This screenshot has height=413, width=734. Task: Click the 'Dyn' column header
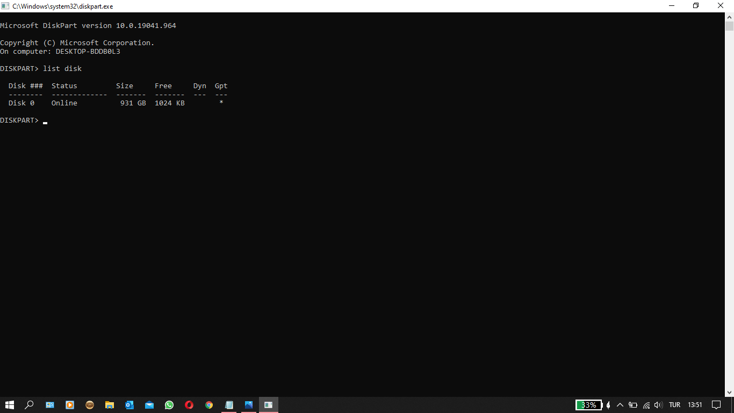[200, 86]
